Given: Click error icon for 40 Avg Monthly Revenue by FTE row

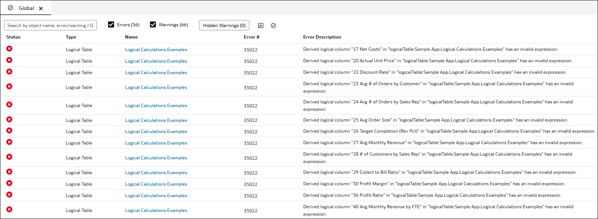Looking at the screenshot, I should [9, 209].
